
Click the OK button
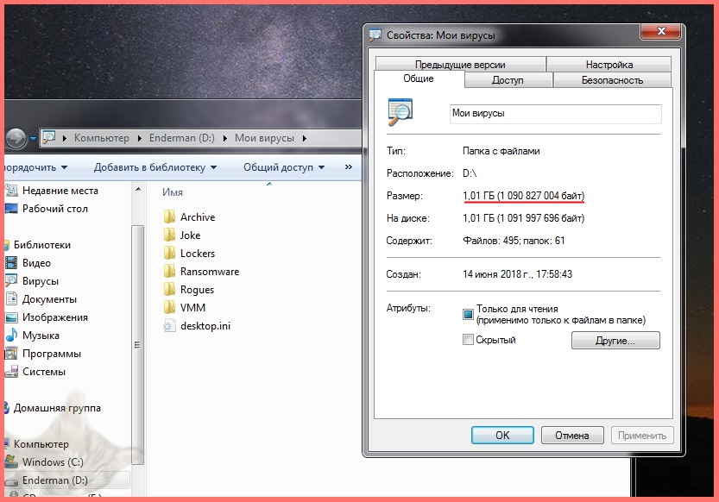coord(502,435)
